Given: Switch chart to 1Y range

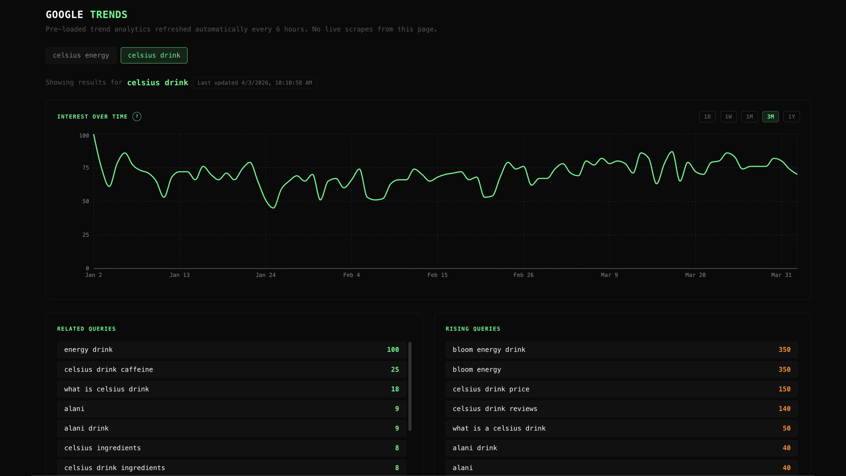Looking at the screenshot, I should pyautogui.click(x=791, y=117).
